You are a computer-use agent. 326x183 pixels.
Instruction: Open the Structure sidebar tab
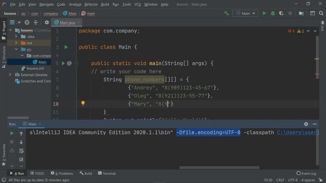4,57
